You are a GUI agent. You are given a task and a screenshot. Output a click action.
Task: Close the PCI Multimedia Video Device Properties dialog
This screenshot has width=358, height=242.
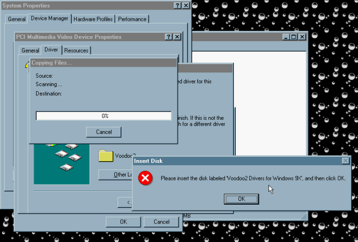[177, 37]
